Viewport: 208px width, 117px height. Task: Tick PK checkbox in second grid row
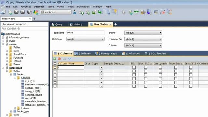pyautogui.click(x=134, y=71)
